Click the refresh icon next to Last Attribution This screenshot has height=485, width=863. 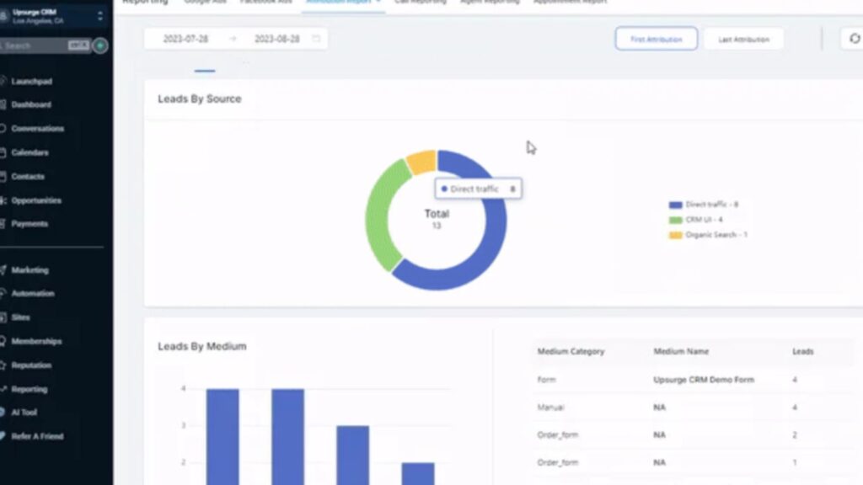point(854,39)
